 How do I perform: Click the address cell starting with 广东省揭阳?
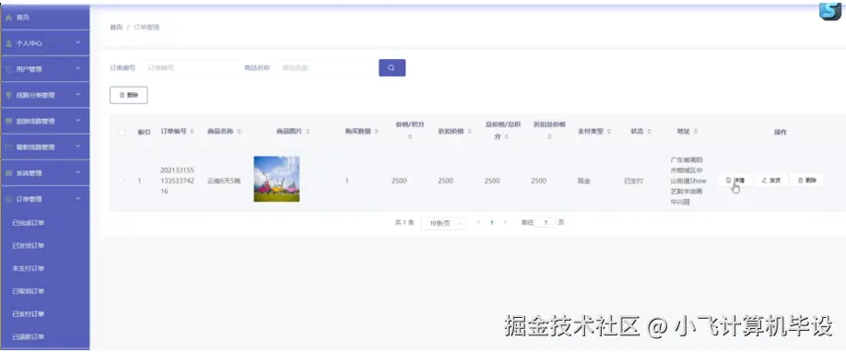coord(687,181)
